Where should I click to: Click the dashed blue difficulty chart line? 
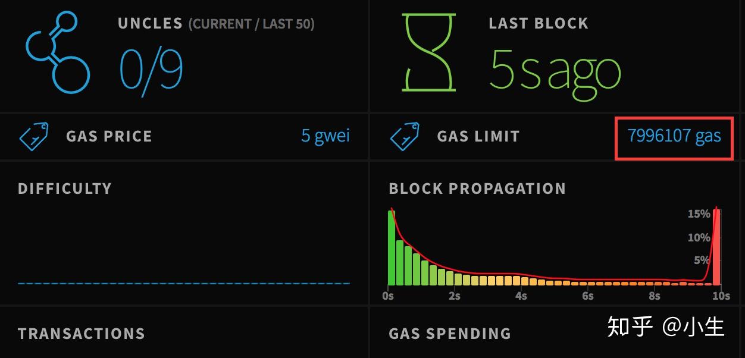(x=183, y=284)
